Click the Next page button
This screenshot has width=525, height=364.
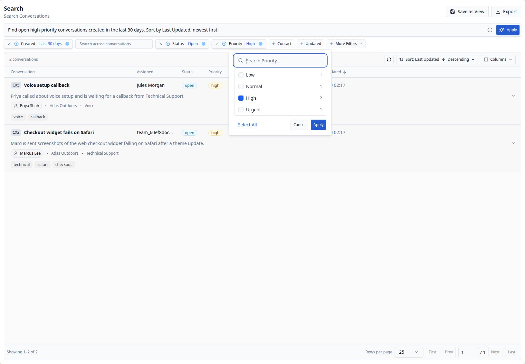[495, 352]
